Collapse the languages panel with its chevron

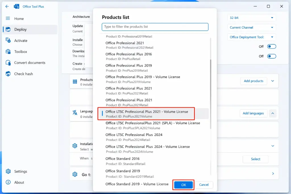coord(273,113)
